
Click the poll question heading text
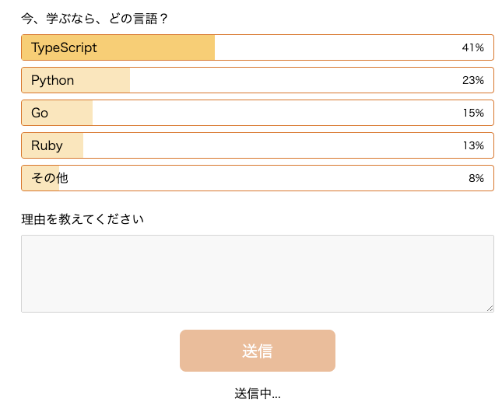coord(95,19)
